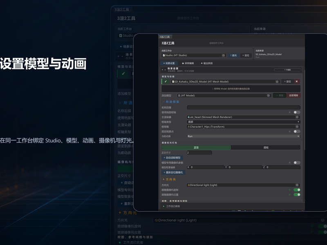This screenshot has height=245, width=327.
Task: Click the Character1_Hips transform icon
Action: coord(189,127)
